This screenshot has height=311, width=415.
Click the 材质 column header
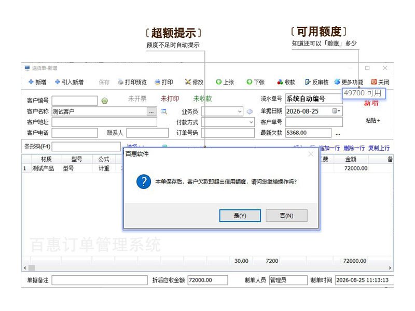(x=46, y=159)
